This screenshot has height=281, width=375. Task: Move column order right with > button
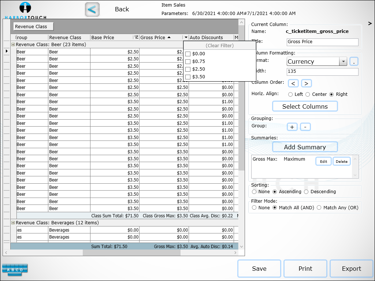pyautogui.click(x=307, y=83)
